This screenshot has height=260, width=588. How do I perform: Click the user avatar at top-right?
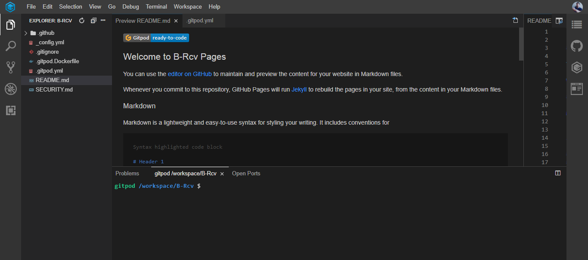(577, 7)
